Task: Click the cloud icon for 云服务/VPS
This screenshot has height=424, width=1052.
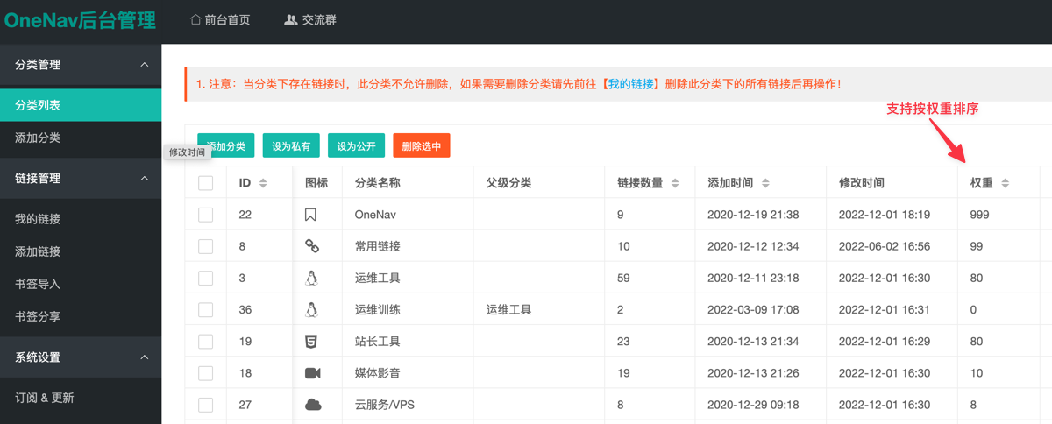Action: [313, 405]
